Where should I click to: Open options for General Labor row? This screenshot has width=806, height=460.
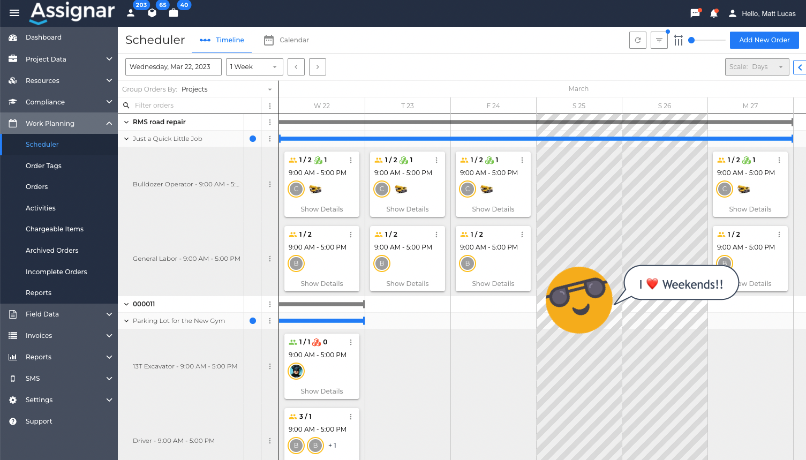pyautogui.click(x=270, y=259)
